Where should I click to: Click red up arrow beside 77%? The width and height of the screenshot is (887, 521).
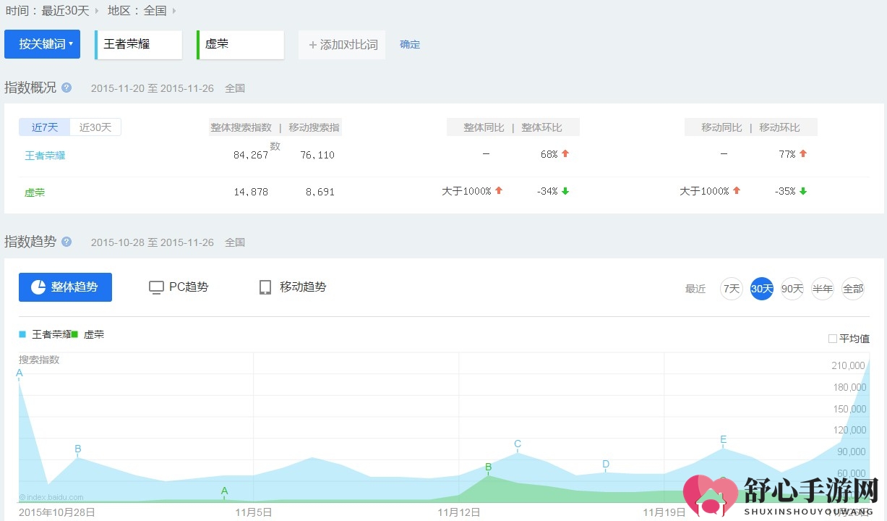(x=803, y=153)
